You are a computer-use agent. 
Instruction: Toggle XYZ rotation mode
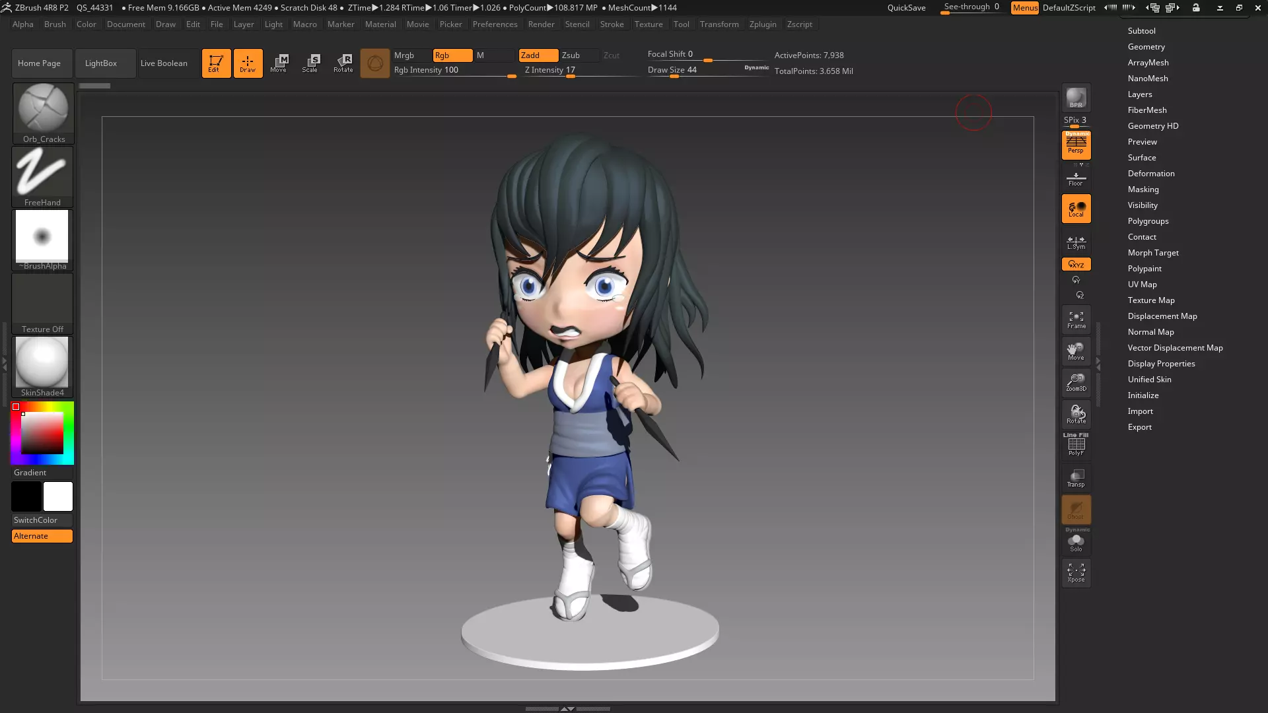(x=1076, y=264)
